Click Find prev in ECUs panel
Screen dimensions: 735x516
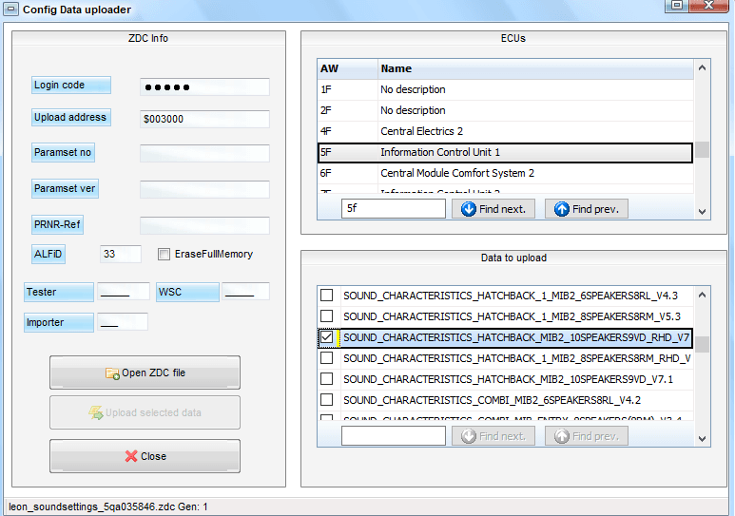(586, 209)
